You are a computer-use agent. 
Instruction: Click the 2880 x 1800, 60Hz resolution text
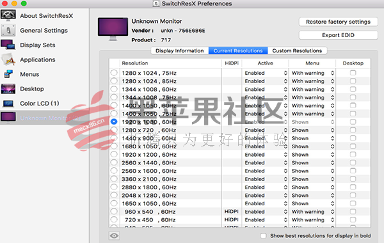(x=149, y=187)
